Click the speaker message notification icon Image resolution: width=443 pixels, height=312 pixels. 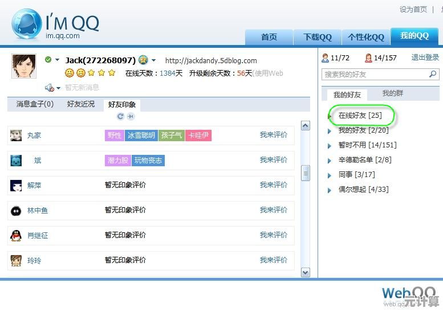[51, 87]
